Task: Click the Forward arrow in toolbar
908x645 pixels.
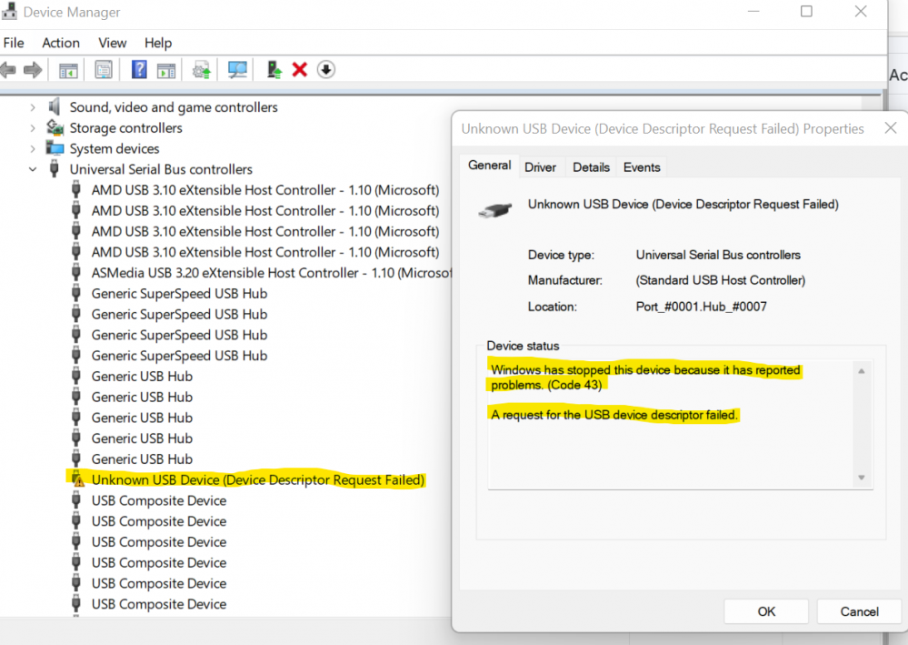Action: point(33,70)
